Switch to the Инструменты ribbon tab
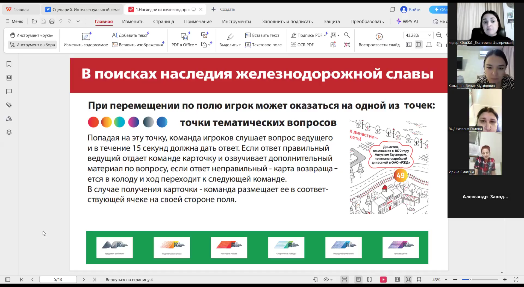This screenshot has width=524, height=287. (236, 22)
